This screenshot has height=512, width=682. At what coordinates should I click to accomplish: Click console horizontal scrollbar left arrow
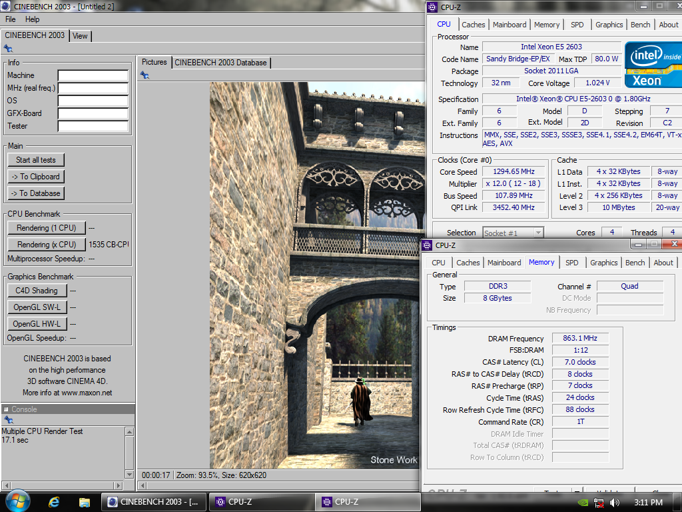5,485
